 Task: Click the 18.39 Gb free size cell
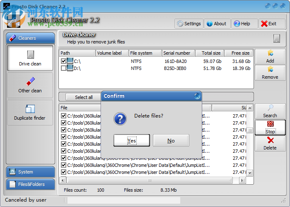pyautogui.click(x=242, y=68)
